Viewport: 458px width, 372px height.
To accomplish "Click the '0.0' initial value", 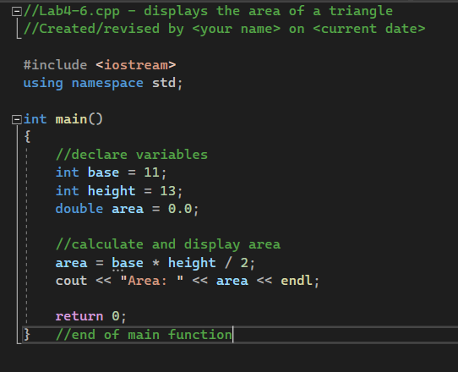I will [180, 209].
